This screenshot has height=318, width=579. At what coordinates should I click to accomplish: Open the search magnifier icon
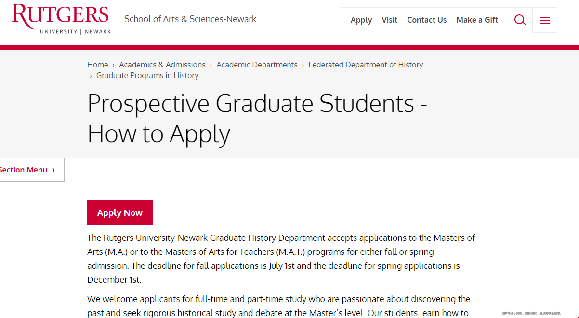520,20
